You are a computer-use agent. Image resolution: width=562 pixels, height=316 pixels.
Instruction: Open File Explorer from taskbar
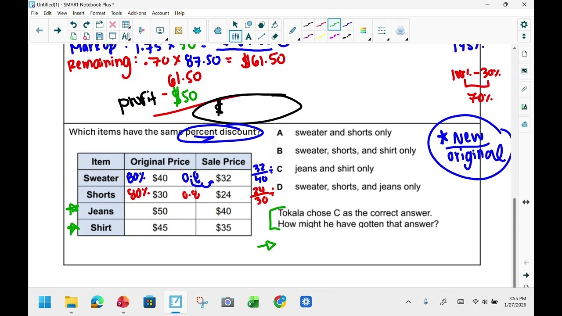[71, 302]
